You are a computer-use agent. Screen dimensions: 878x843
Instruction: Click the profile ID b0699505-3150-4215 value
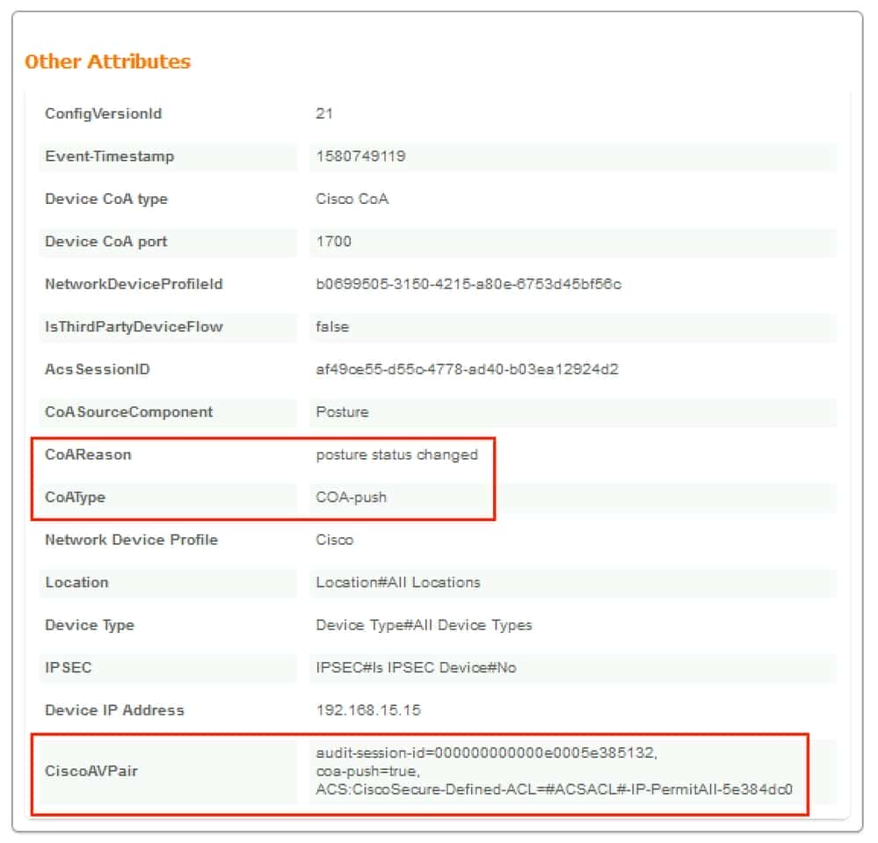pos(468,284)
